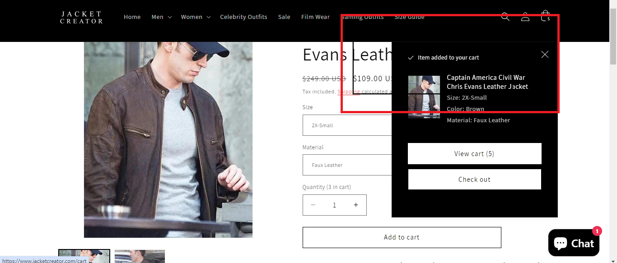
Task: Click the Jacket Creator logo
Action: pyautogui.click(x=81, y=17)
